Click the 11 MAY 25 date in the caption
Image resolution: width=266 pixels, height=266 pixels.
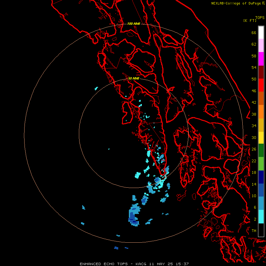point(161,264)
